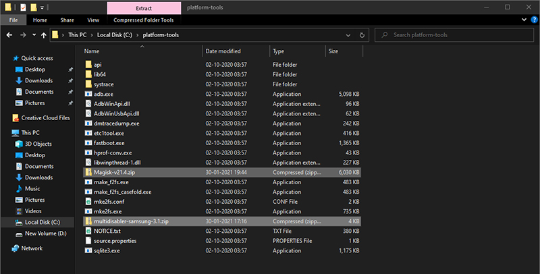This screenshot has width=540, height=274.
Task: Go up one folder level
Action: click(x=43, y=35)
